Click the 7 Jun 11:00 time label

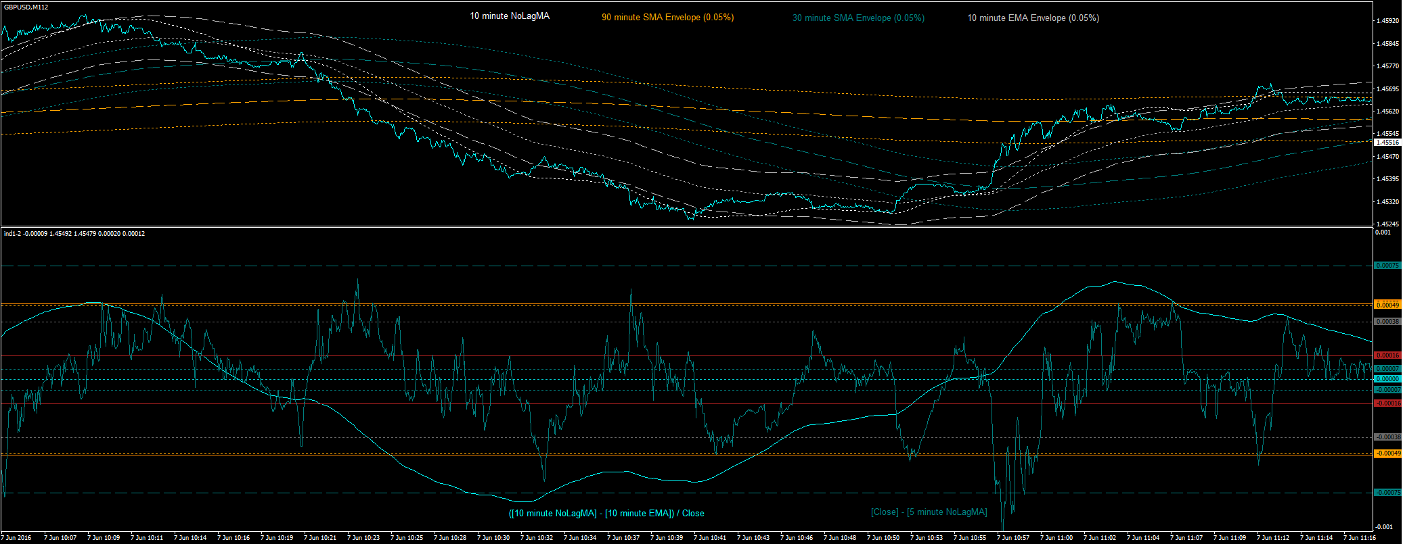pyautogui.click(x=1056, y=539)
